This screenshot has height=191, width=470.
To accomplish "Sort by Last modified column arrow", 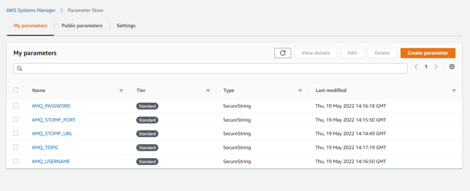I will (454, 91).
